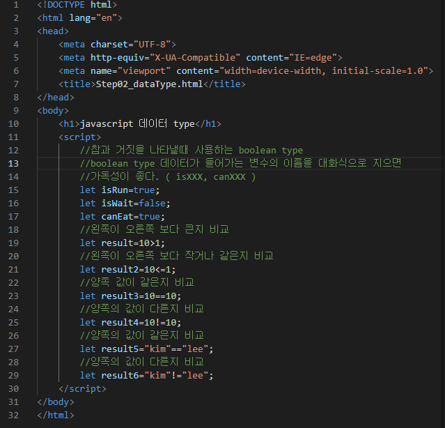445x428 pixels.
Task: Click the "width=device-width, initial-scale=1.0" string
Action: point(324,71)
